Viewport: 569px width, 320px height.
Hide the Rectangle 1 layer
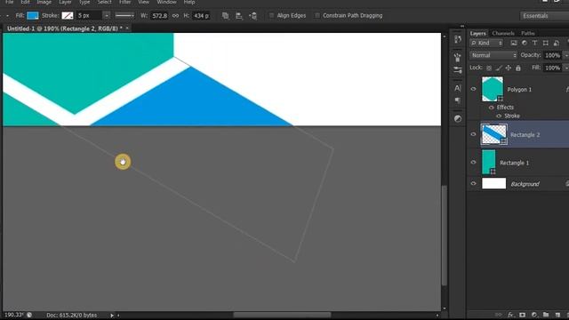[x=473, y=162]
